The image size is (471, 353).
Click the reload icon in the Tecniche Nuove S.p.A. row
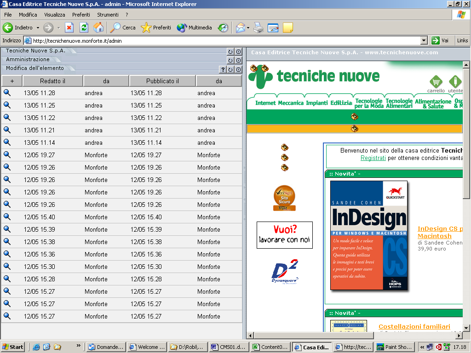tap(230, 51)
